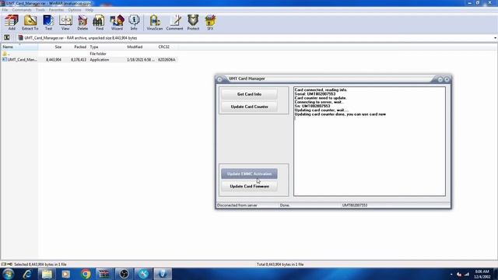Click inside the UMT log text area
Viewport: 498px width, 280px height.
pyautogui.click(x=370, y=142)
